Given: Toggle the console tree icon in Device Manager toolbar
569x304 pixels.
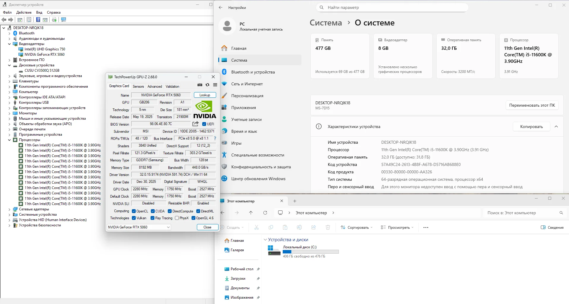Looking at the screenshot, I should pyautogui.click(x=20, y=20).
